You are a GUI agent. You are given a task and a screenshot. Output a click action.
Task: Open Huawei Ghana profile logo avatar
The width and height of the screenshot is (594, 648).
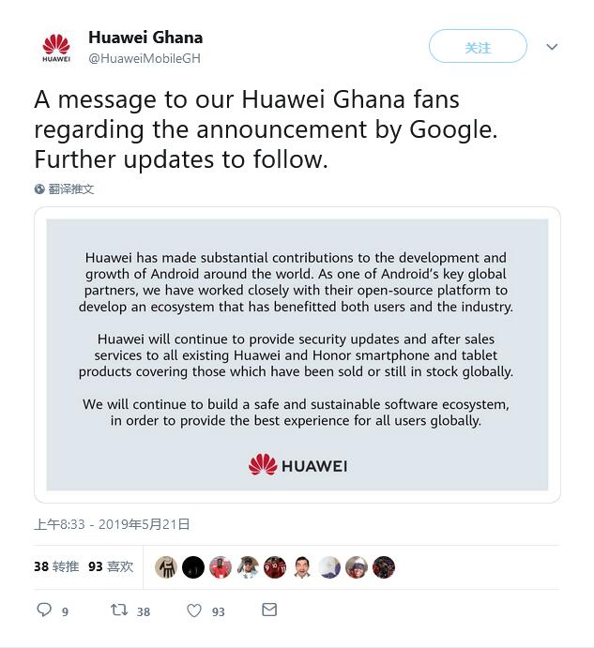[56, 48]
